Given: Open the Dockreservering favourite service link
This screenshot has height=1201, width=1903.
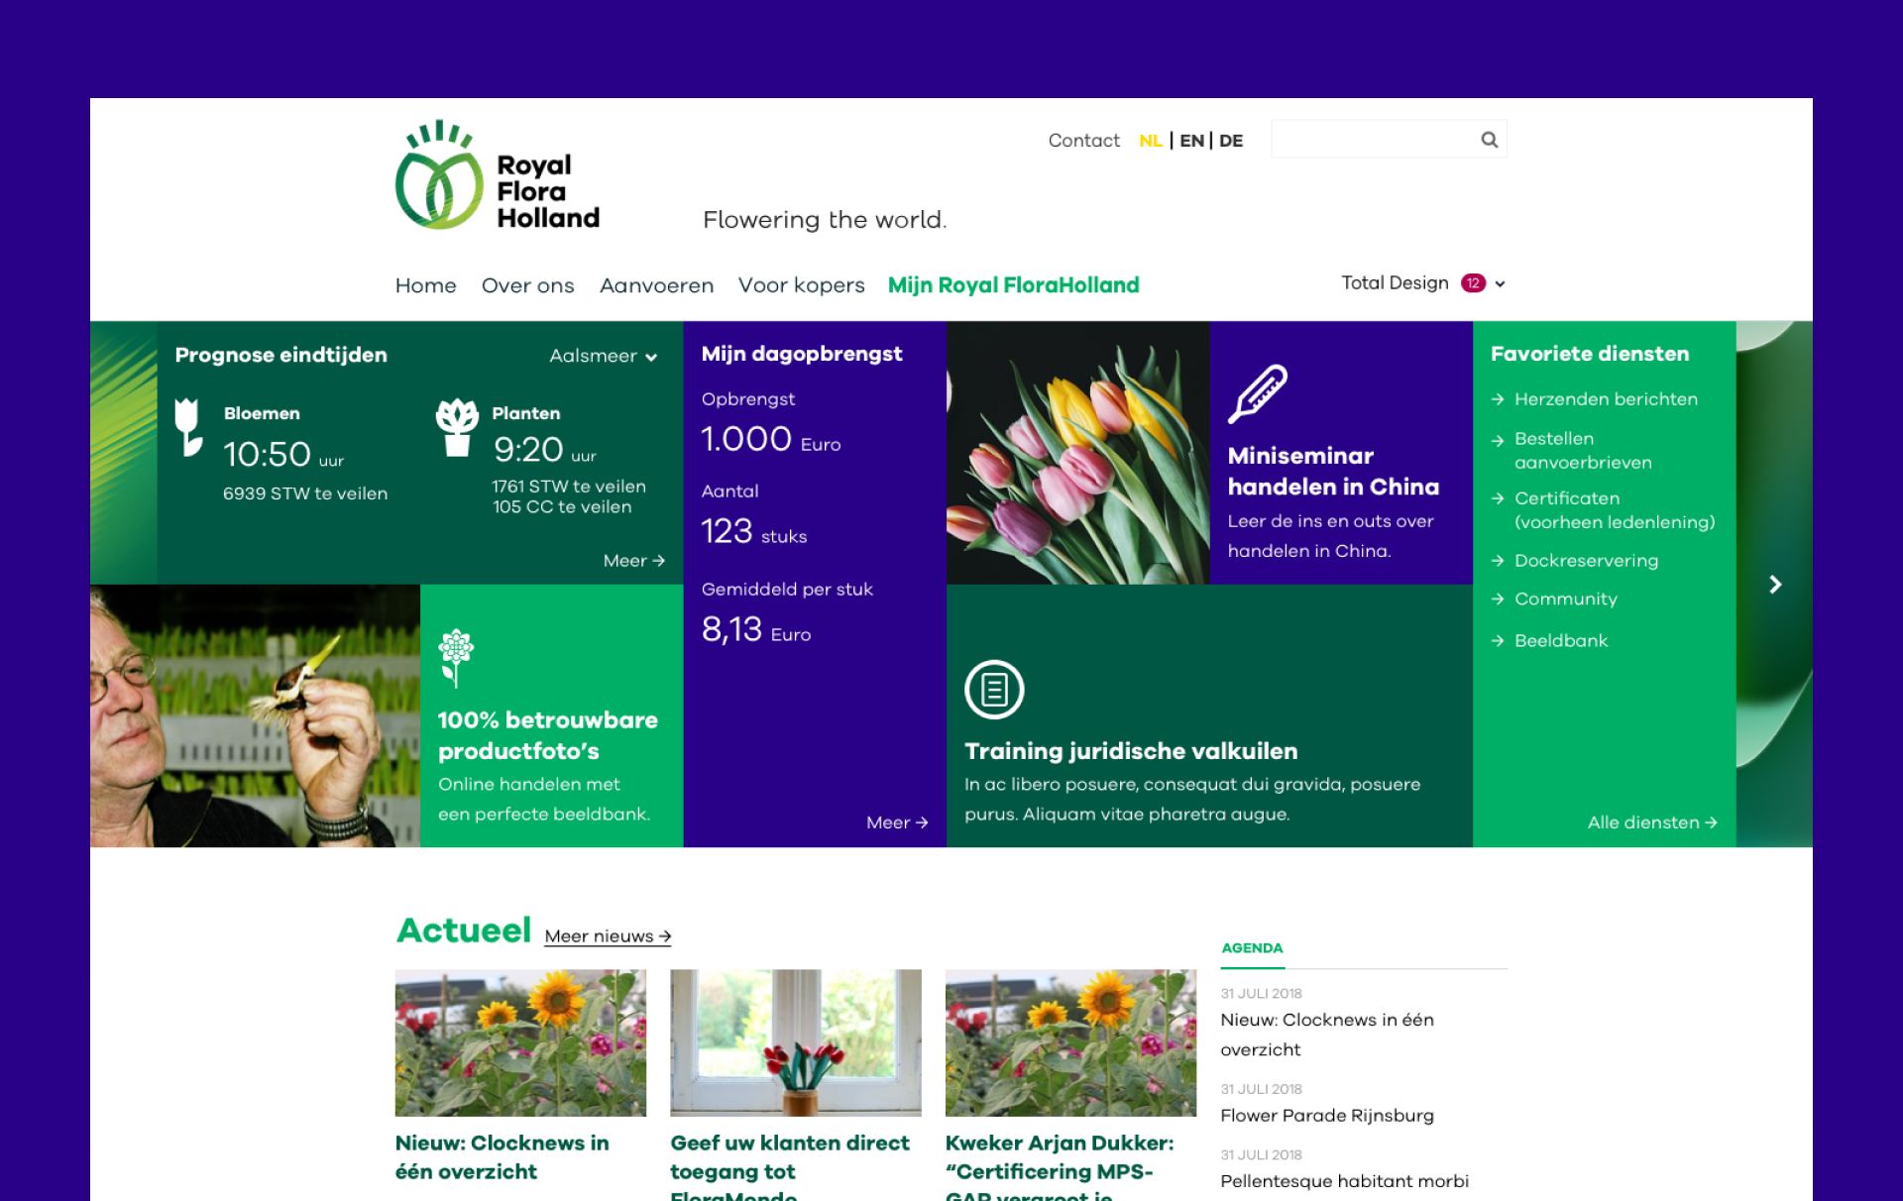Looking at the screenshot, I should pyautogui.click(x=1585, y=561).
